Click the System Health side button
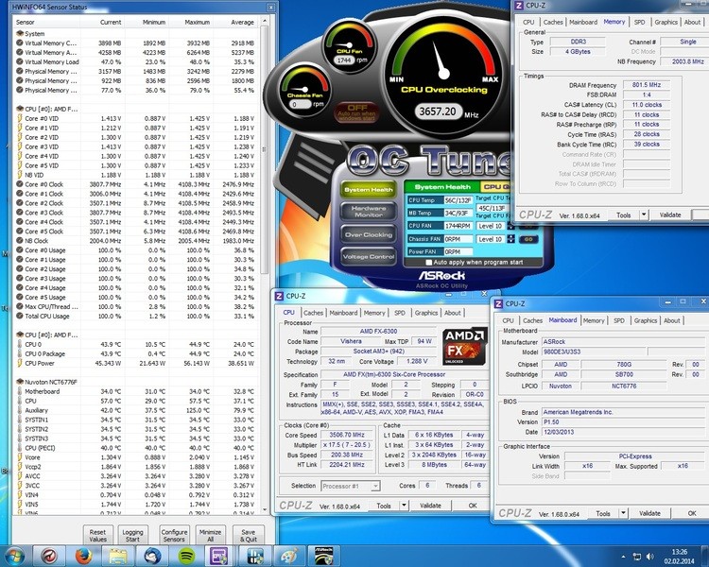Image resolution: width=709 pixels, height=567 pixels. 369,189
